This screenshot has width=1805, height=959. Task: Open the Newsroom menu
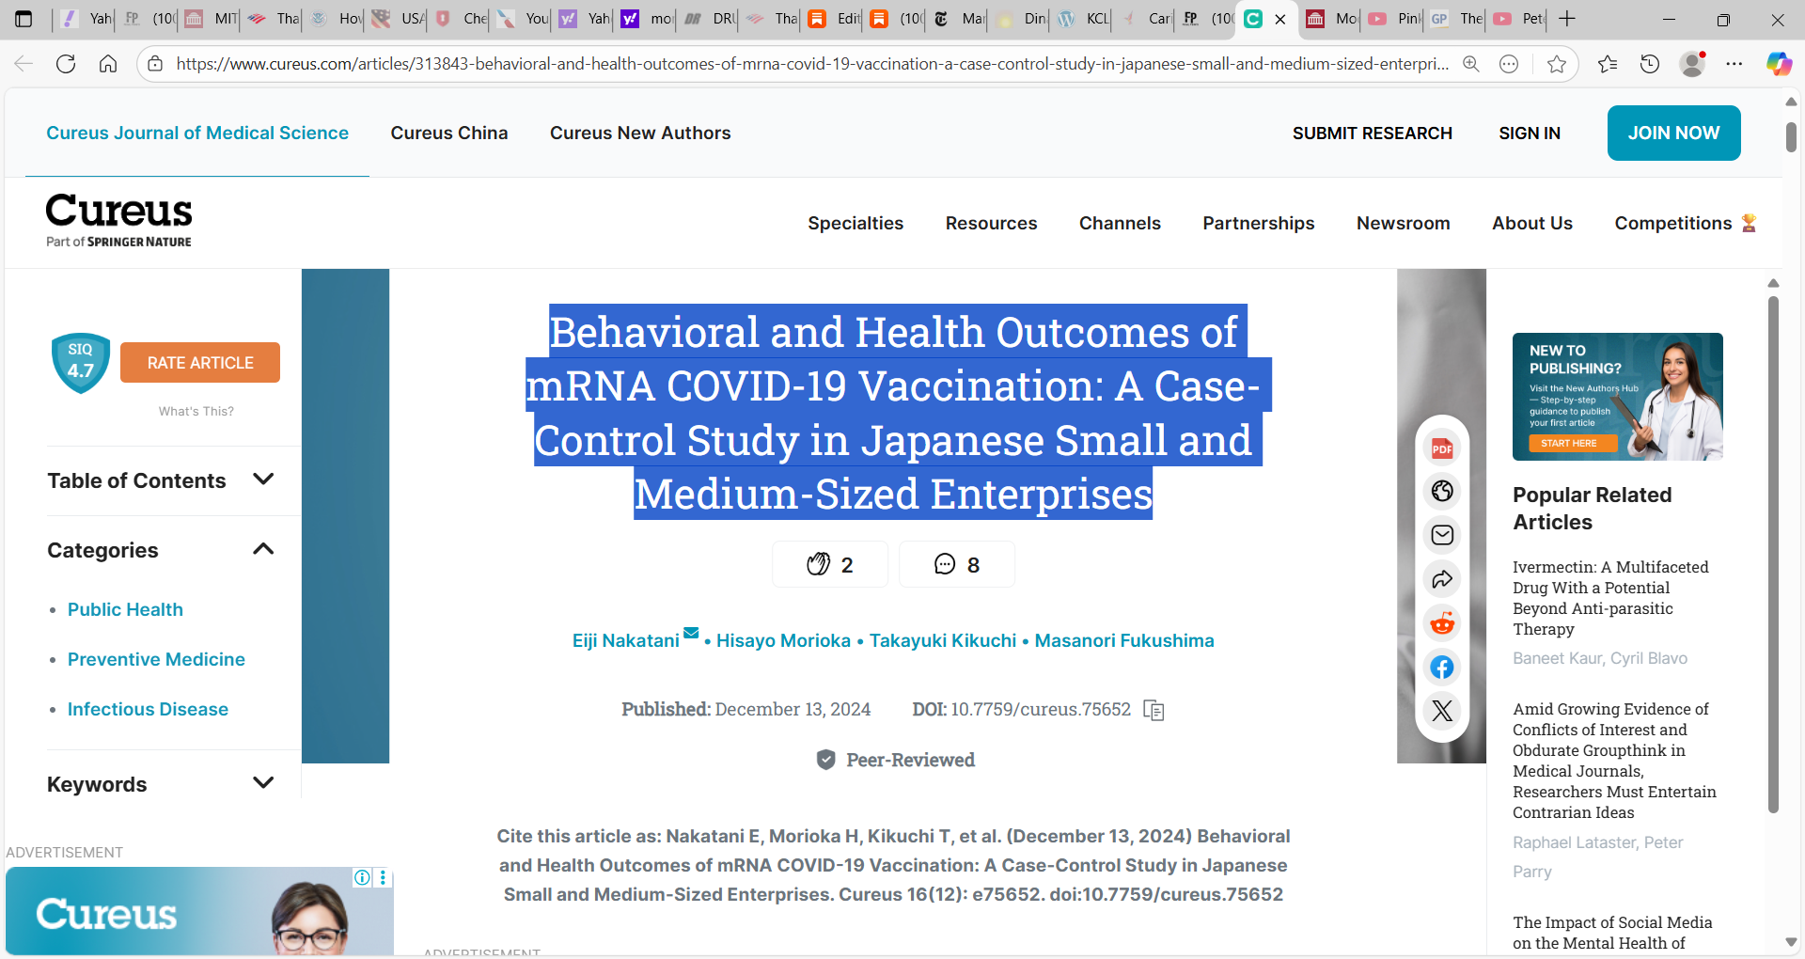click(1403, 223)
